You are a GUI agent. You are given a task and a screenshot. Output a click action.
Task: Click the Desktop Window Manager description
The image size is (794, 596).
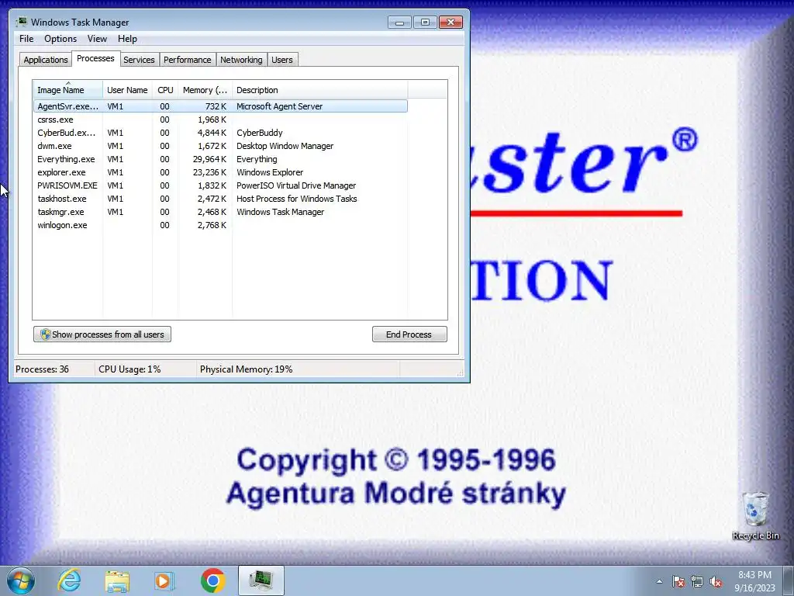[x=285, y=146]
